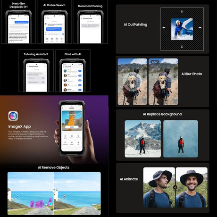This screenshot has height=217, width=217.
Task: Select the snowy mountain skier photo
Action: click(x=143, y=139)
